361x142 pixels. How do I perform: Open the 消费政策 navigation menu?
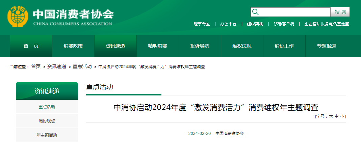click(x=73, y=46)
